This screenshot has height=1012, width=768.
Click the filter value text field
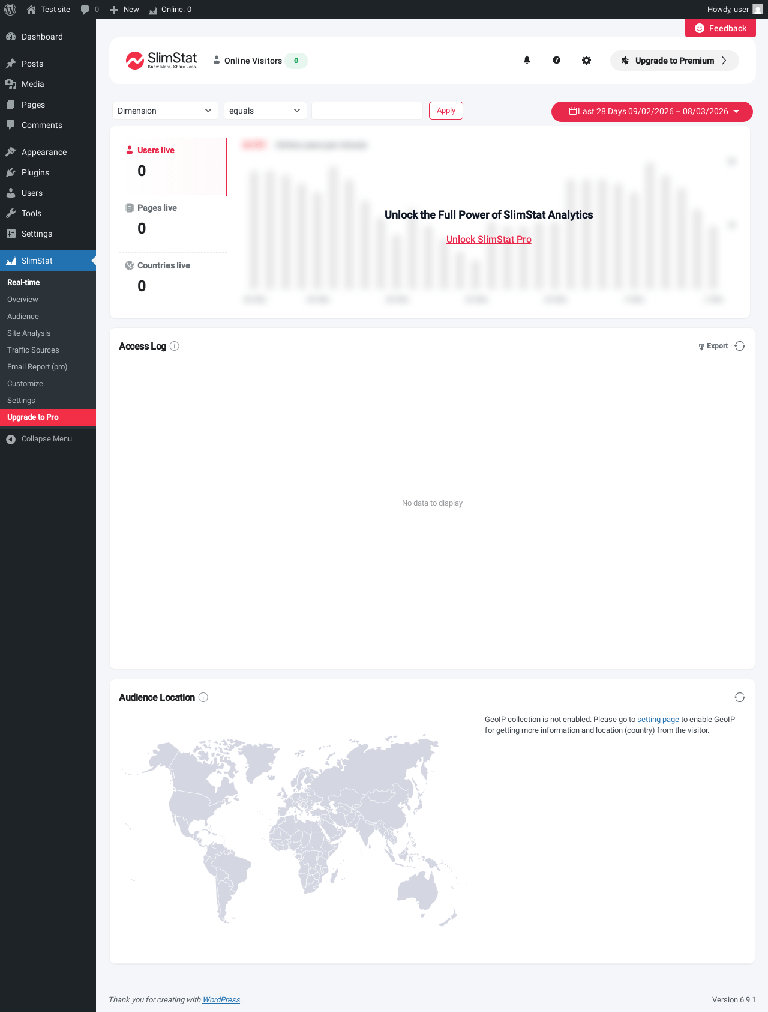pos(367,111)
